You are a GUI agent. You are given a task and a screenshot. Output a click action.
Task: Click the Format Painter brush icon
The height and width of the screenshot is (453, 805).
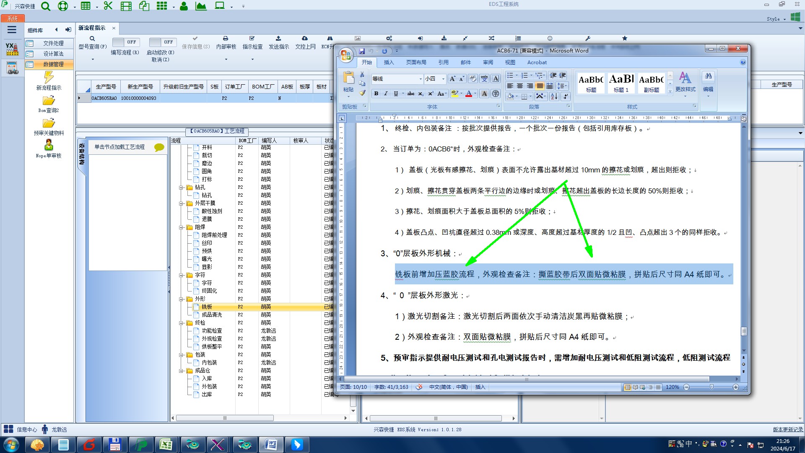pyautogui.click(x=362, y=93)
